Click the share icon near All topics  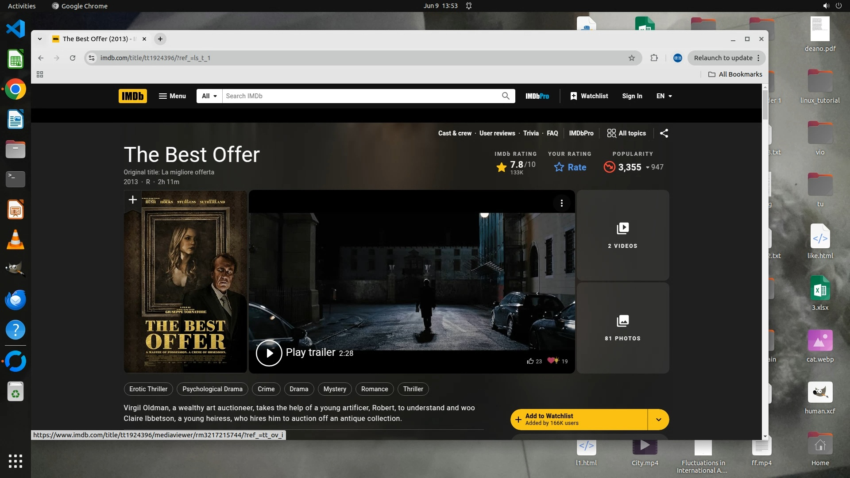click(x=664, y=133)
